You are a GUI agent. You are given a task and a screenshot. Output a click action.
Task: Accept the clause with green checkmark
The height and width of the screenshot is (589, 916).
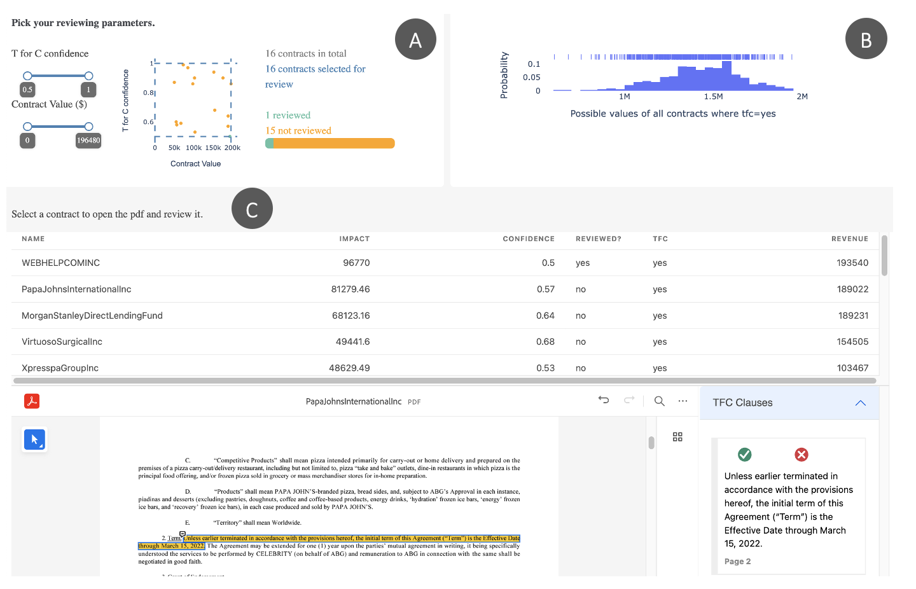pyautogui.click(x=745, y=454)
